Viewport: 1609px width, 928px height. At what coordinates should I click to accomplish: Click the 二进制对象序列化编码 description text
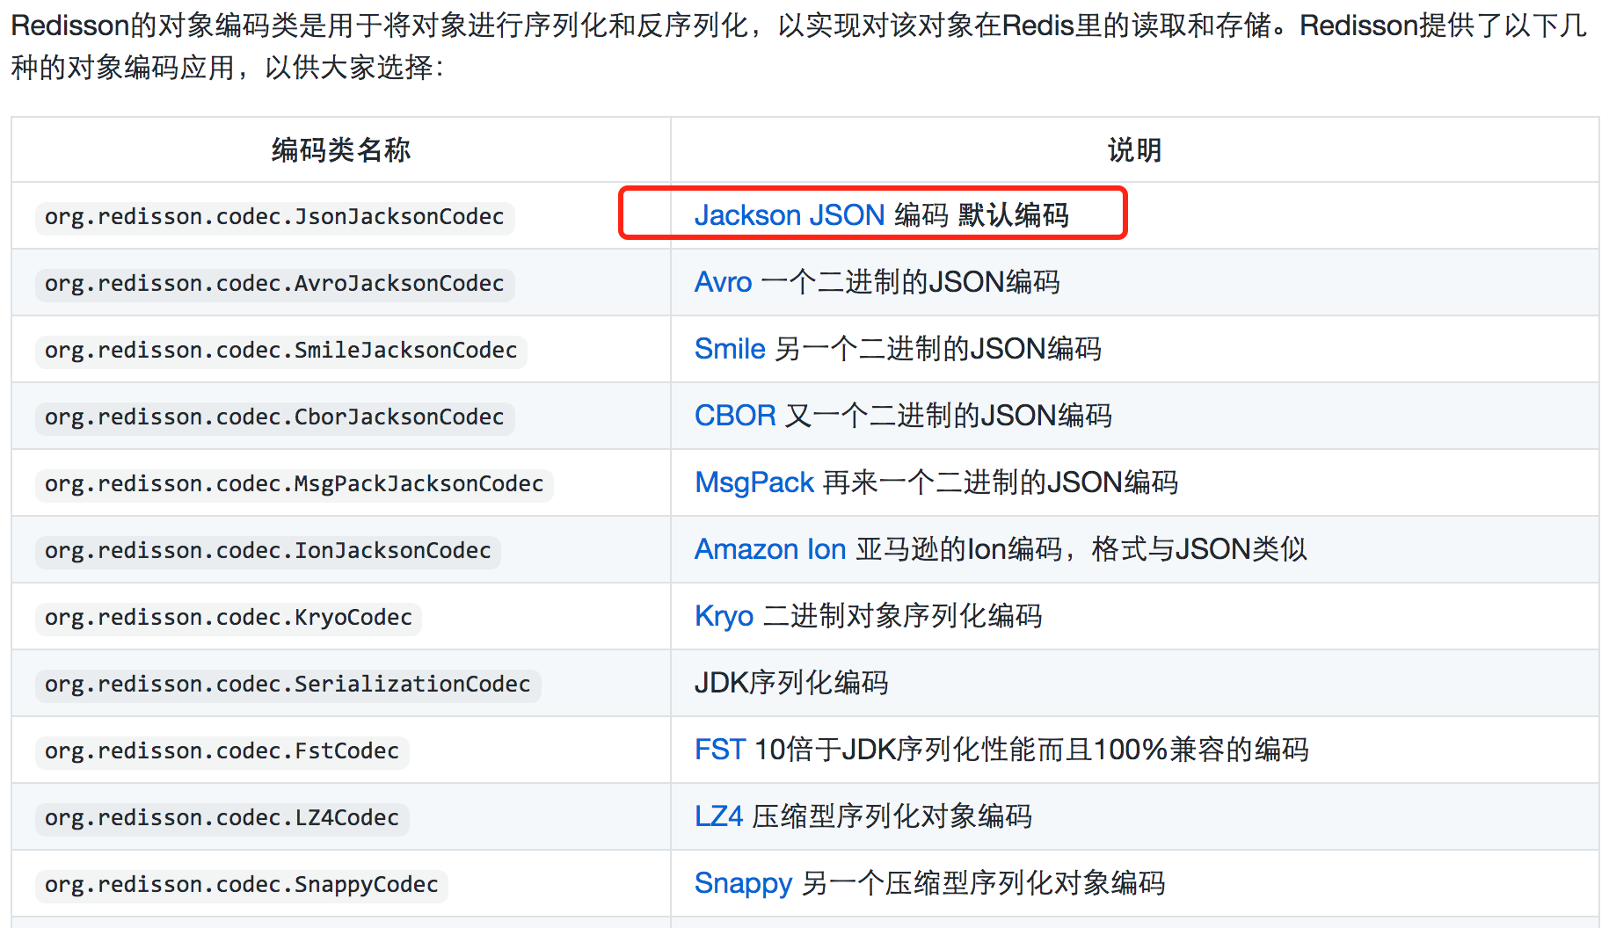coord(903,616)
